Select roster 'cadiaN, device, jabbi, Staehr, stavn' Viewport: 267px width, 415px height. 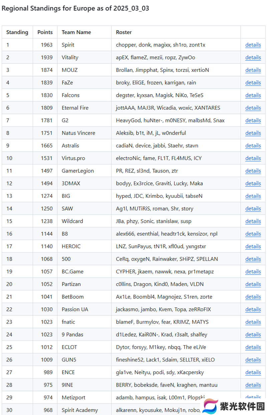pyautogui.click(x=157, y=146)
